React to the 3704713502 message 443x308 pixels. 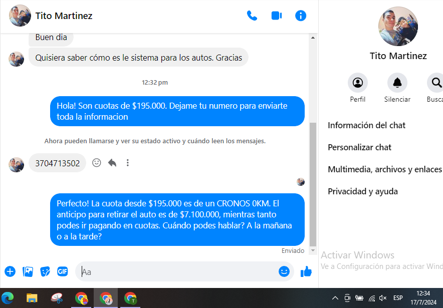pos(97,163)
